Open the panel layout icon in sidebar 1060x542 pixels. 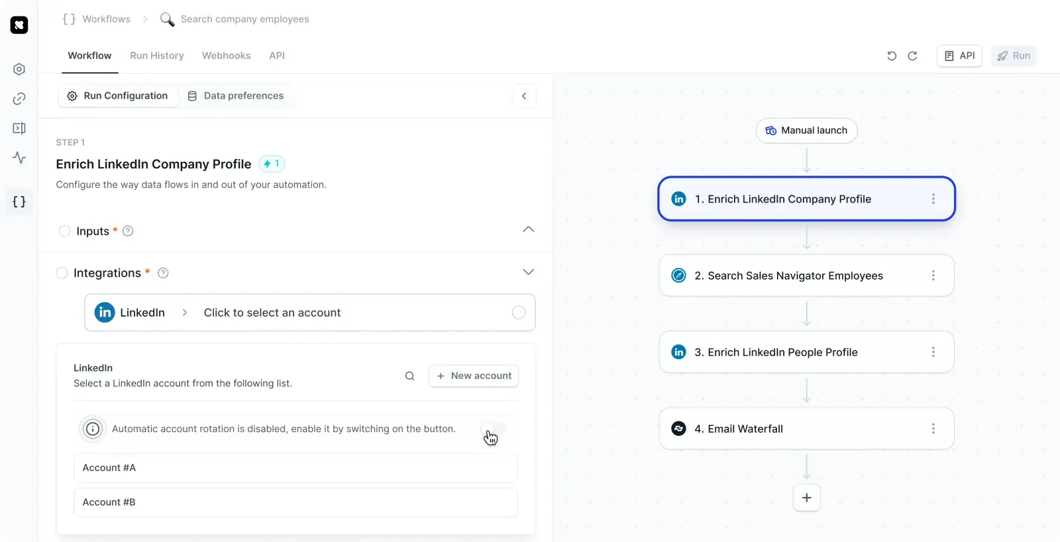19,128
